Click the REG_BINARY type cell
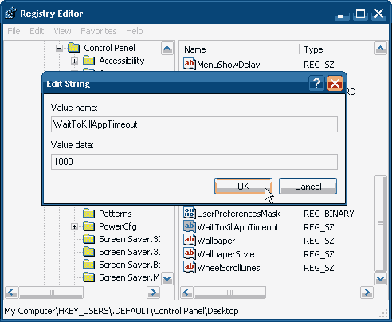 (329, 214)
